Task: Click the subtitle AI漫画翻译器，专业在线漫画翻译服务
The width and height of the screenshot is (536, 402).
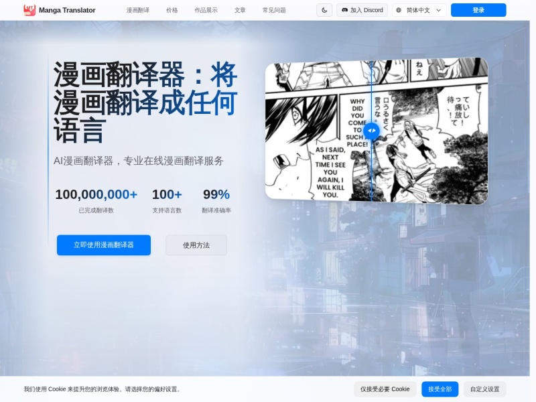Action: pos(139,161)
